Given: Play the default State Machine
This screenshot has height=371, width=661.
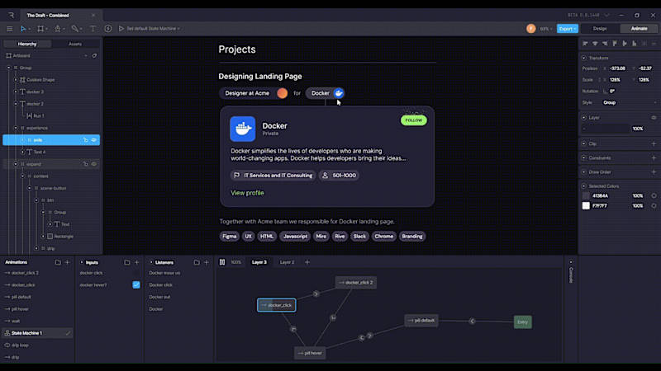Looking at the screenshot, I should pos(121,29).
